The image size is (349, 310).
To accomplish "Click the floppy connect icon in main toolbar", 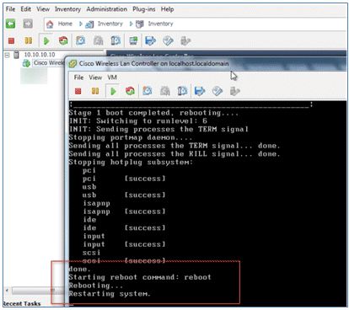I will 150,41.
